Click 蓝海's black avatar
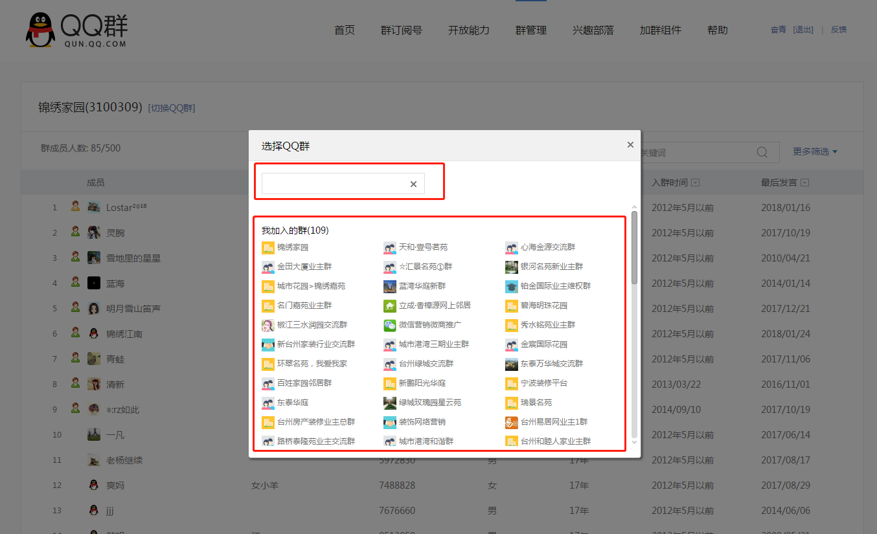This screenshot has height=534, width=877. [x=94, y=283]
